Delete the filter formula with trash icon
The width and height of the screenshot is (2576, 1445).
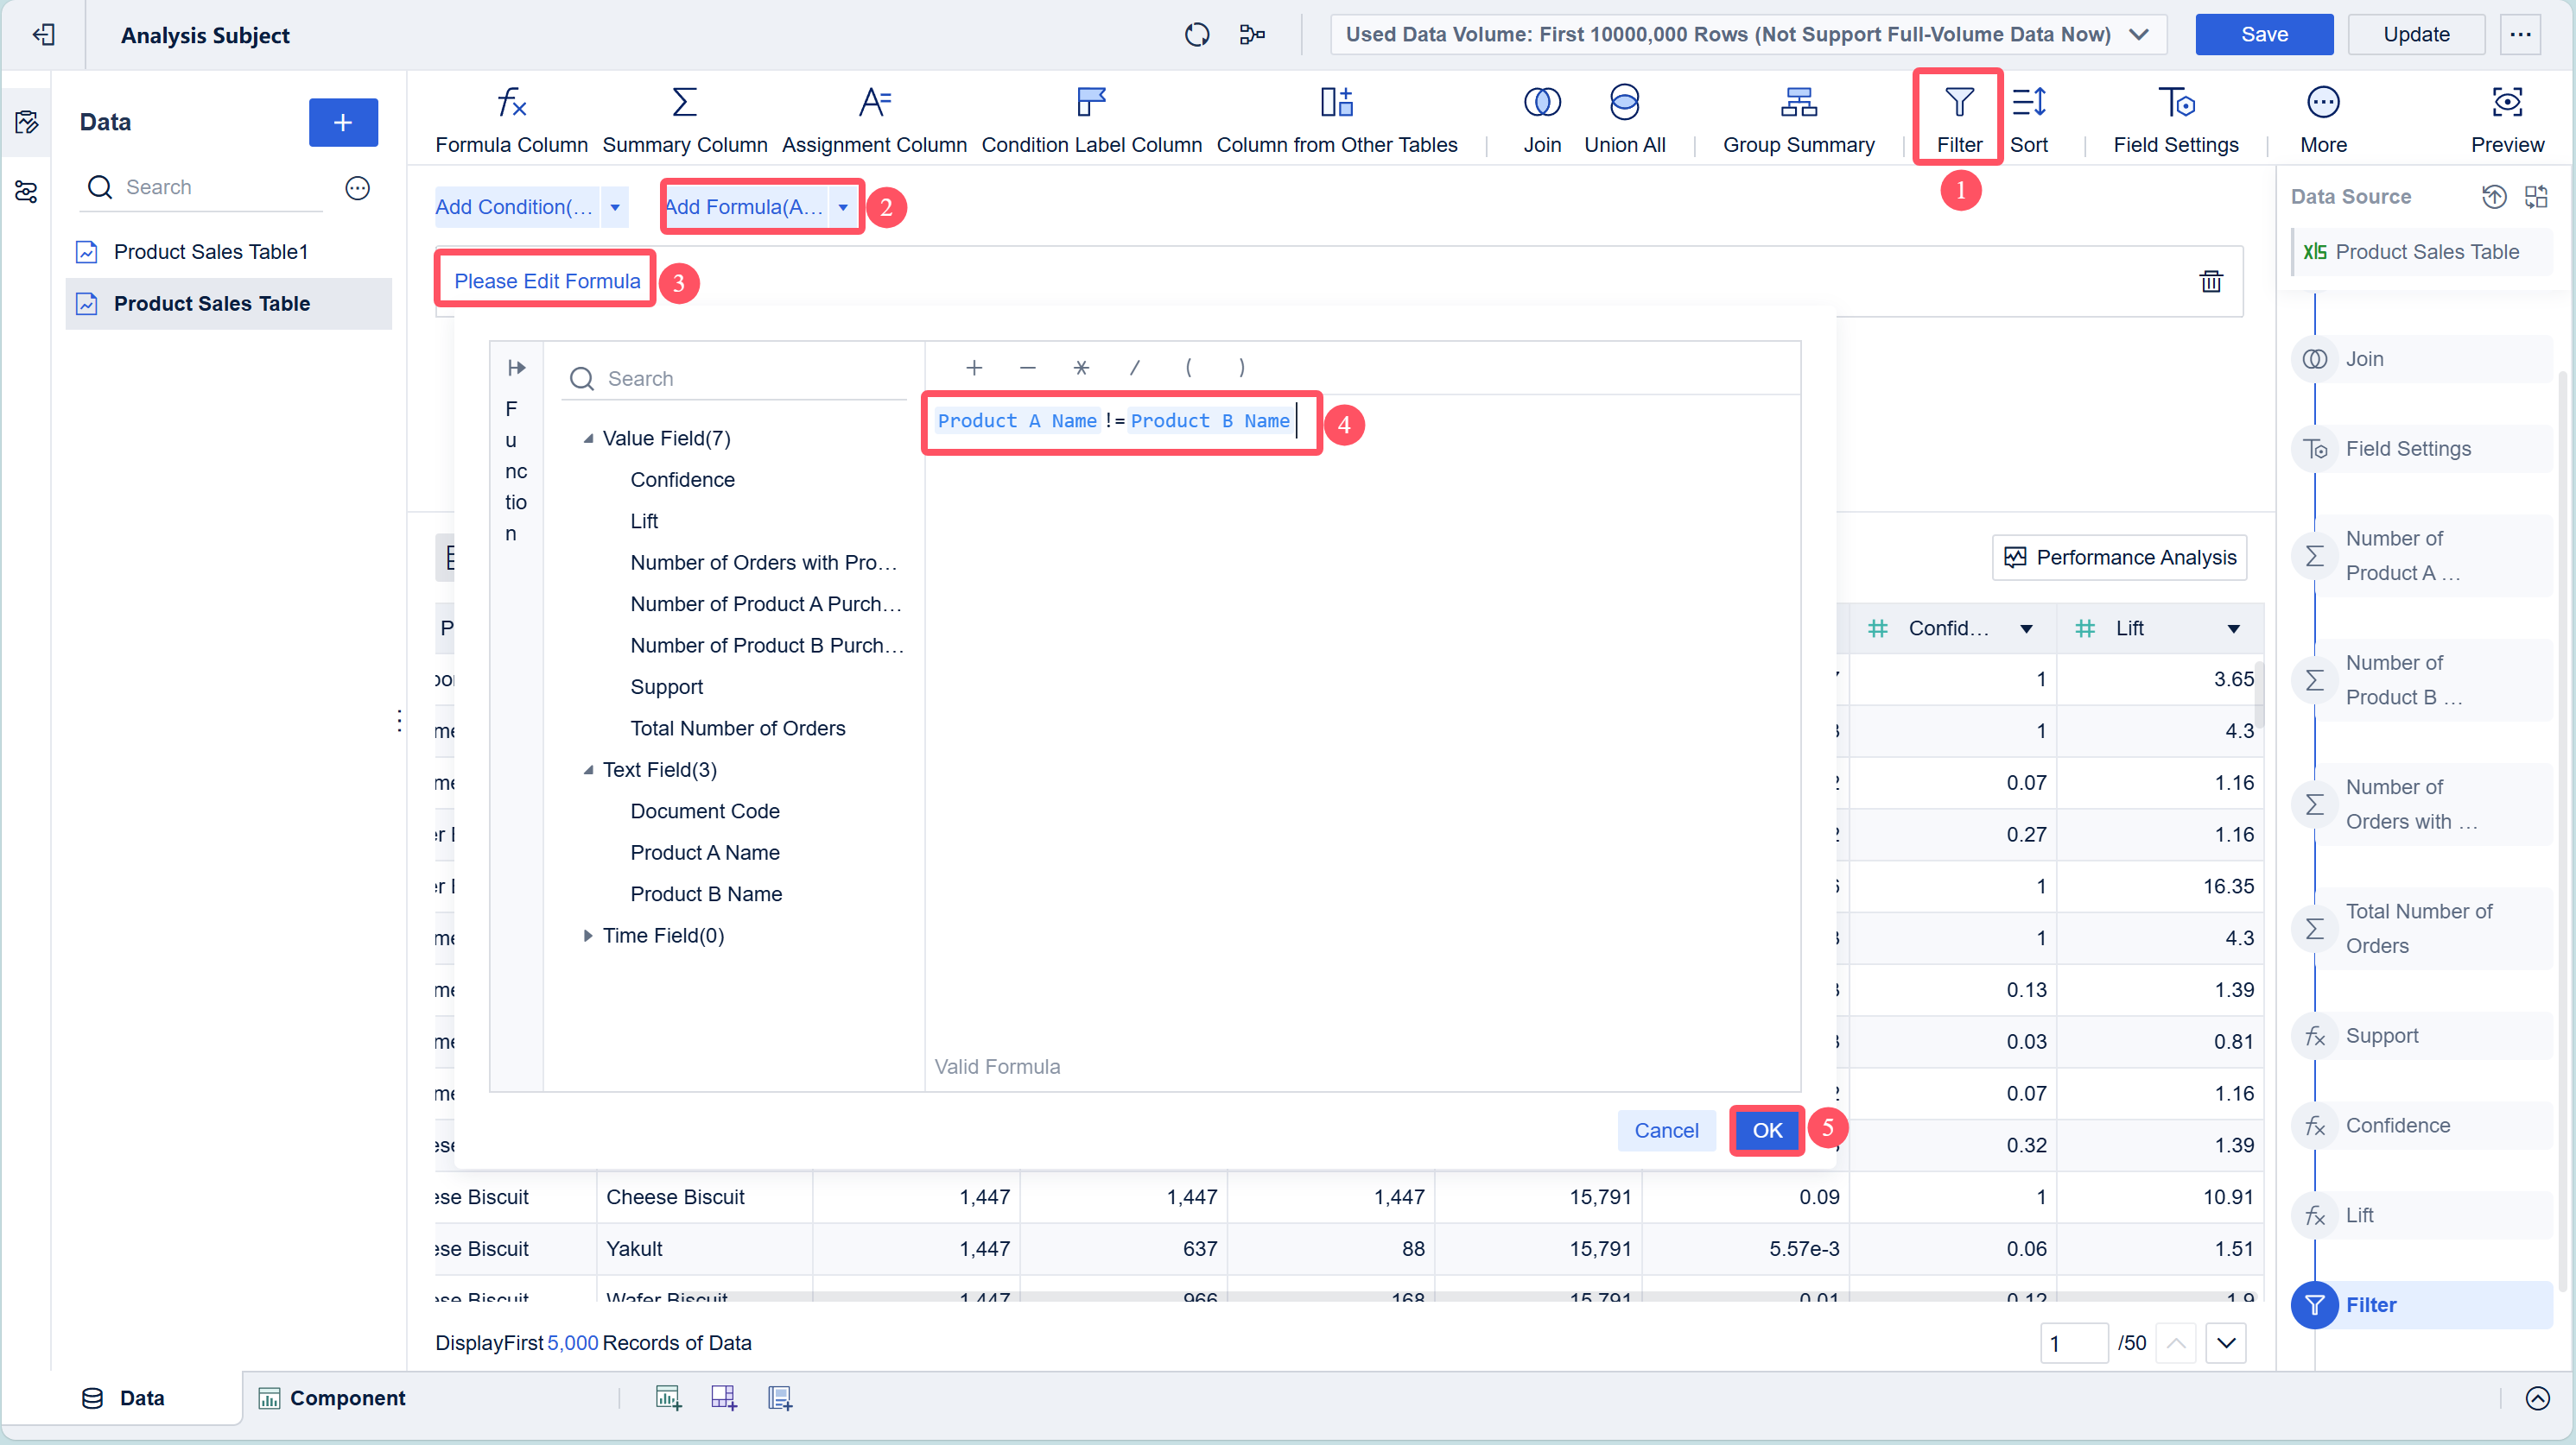pyautogui.click(x=2210, y=281)
